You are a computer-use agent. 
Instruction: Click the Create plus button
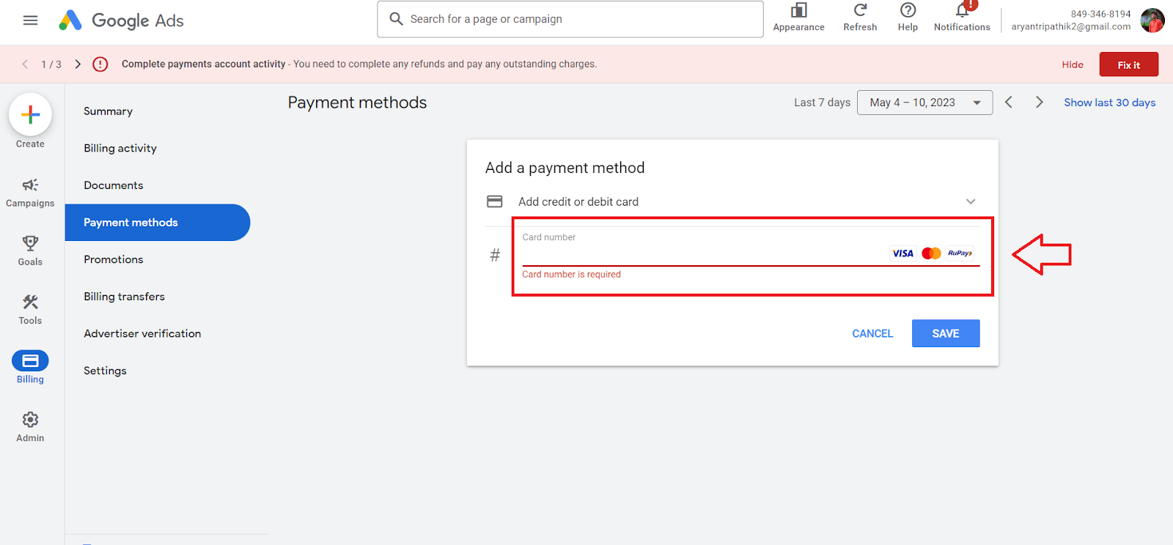(30, 114)
